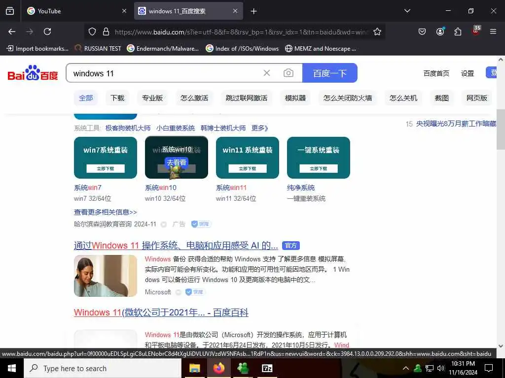The height and width of the screenshot is (378, 505).
Task: Click the 更多》 system tools link
Action: [x=259, y=128]
